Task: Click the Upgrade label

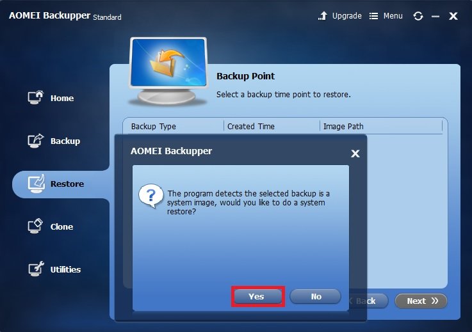Action: coord(346,15)
